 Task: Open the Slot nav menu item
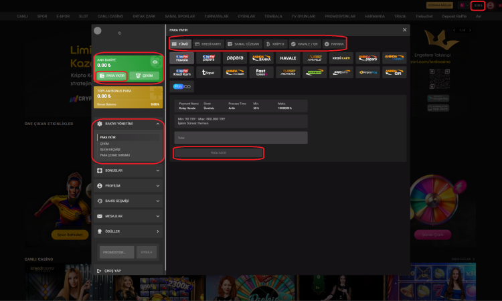(x=83, y=16)
